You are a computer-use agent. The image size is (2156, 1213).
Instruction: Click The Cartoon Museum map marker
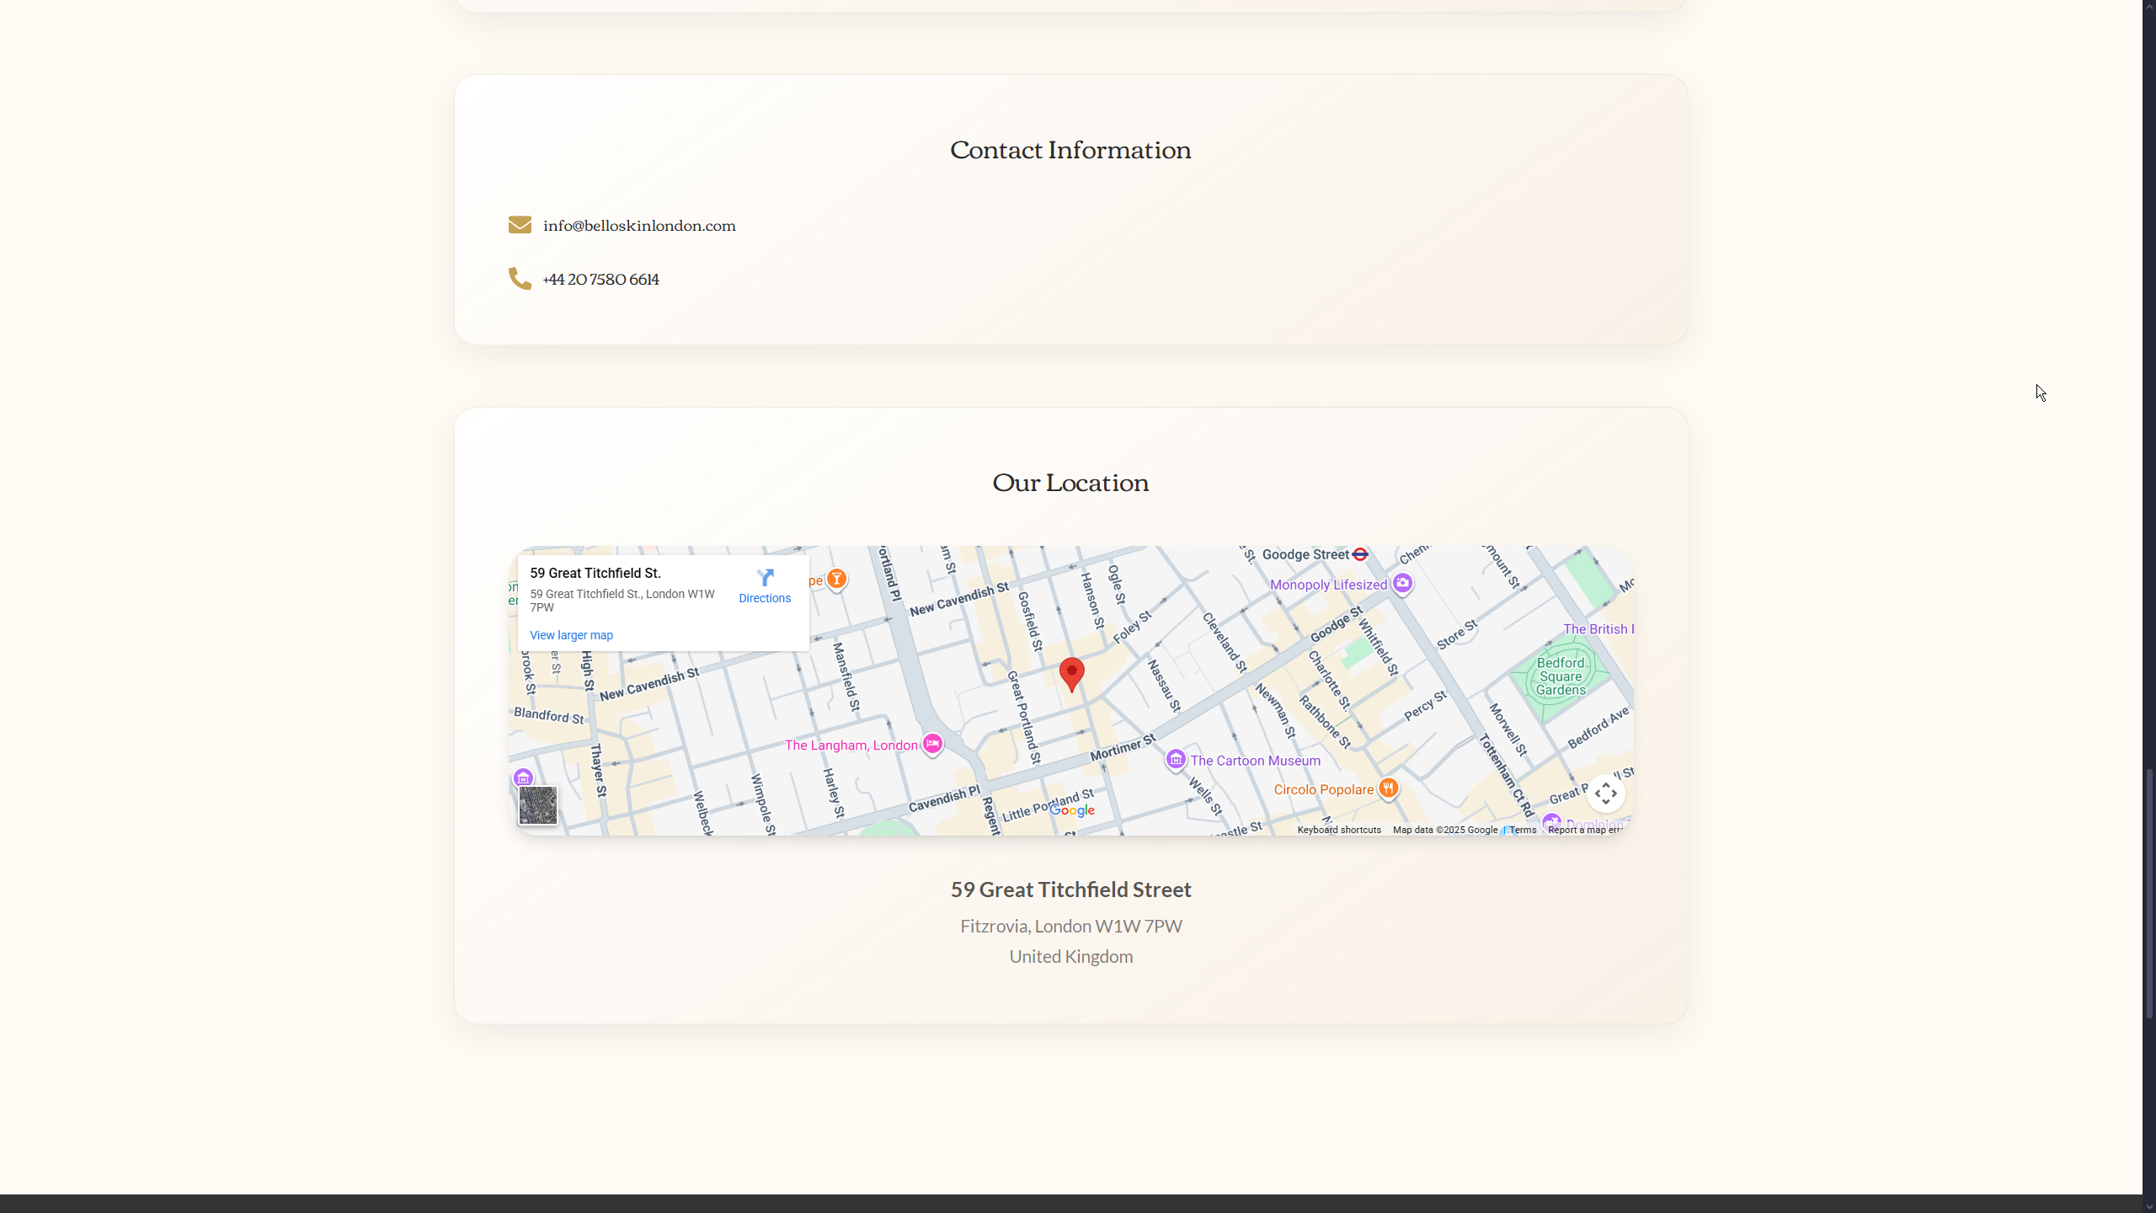(1176, 760)
